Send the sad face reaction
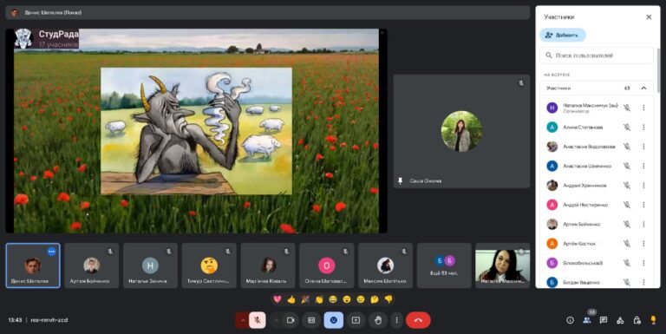 361,299
